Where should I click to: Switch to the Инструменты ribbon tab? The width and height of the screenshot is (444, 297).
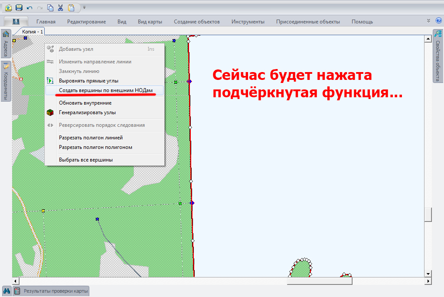(248, 22)
